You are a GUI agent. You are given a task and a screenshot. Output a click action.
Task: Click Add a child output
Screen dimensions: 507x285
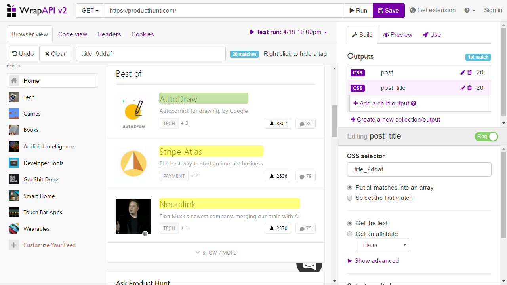[381, 103]
